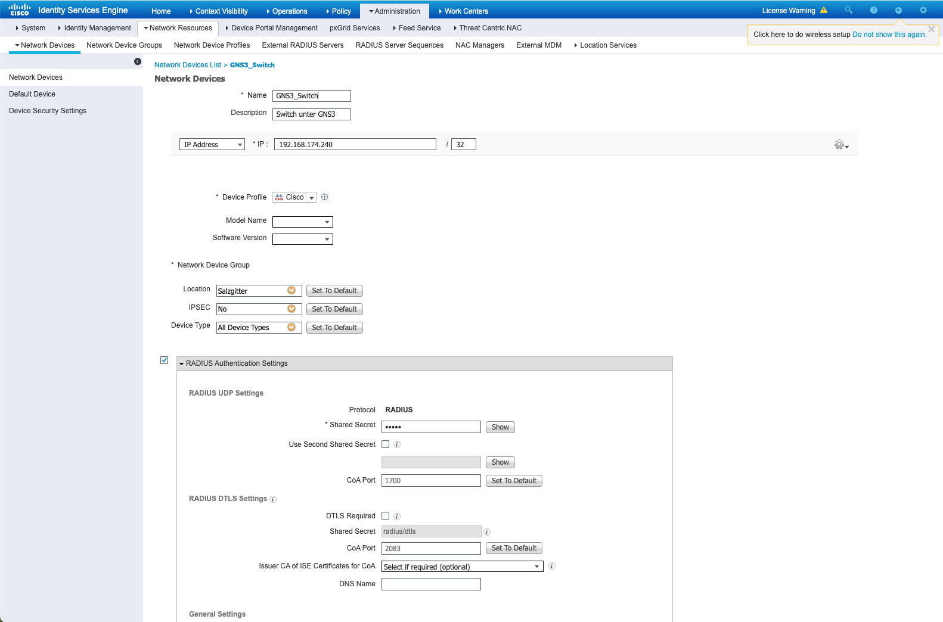The height and width of the screenshot is (622, 943).
Task: Click the play circle icon in header
Action: coord(898,10)
